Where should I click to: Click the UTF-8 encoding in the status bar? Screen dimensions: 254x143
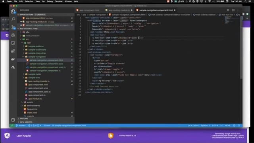[215, 126]
